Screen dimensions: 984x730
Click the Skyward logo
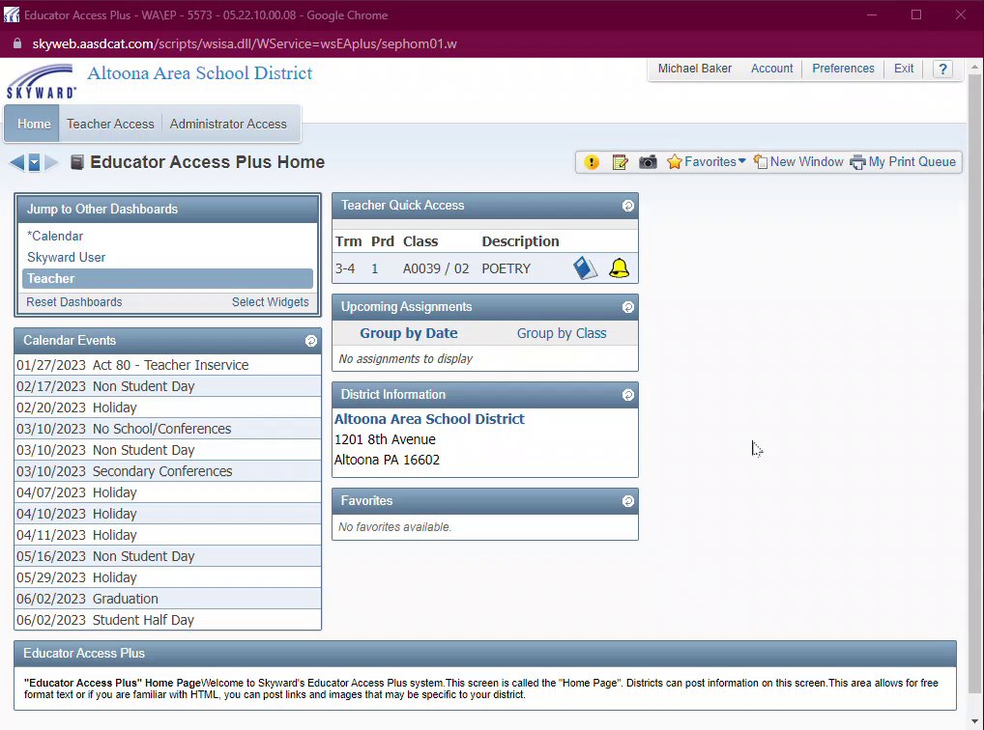(x=42, y=81)
